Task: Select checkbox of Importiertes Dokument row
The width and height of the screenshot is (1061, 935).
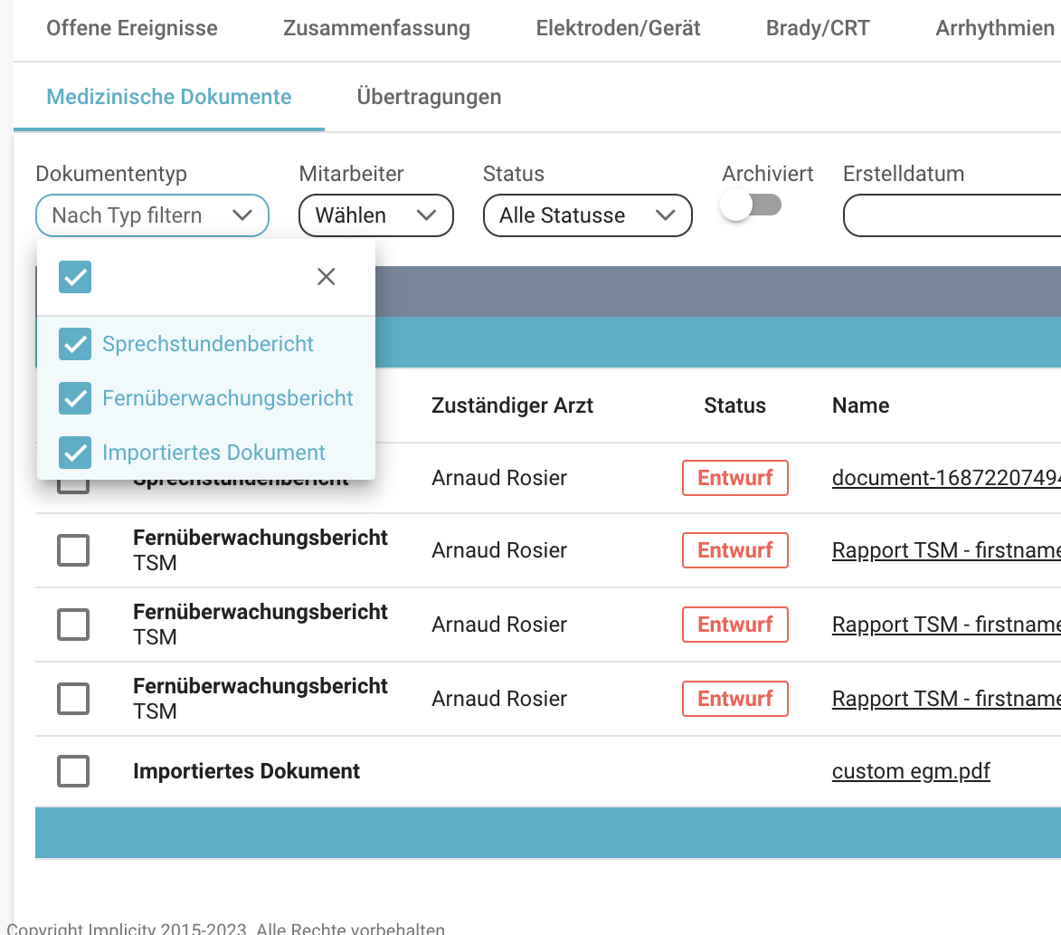Action: tap(73, 770)
